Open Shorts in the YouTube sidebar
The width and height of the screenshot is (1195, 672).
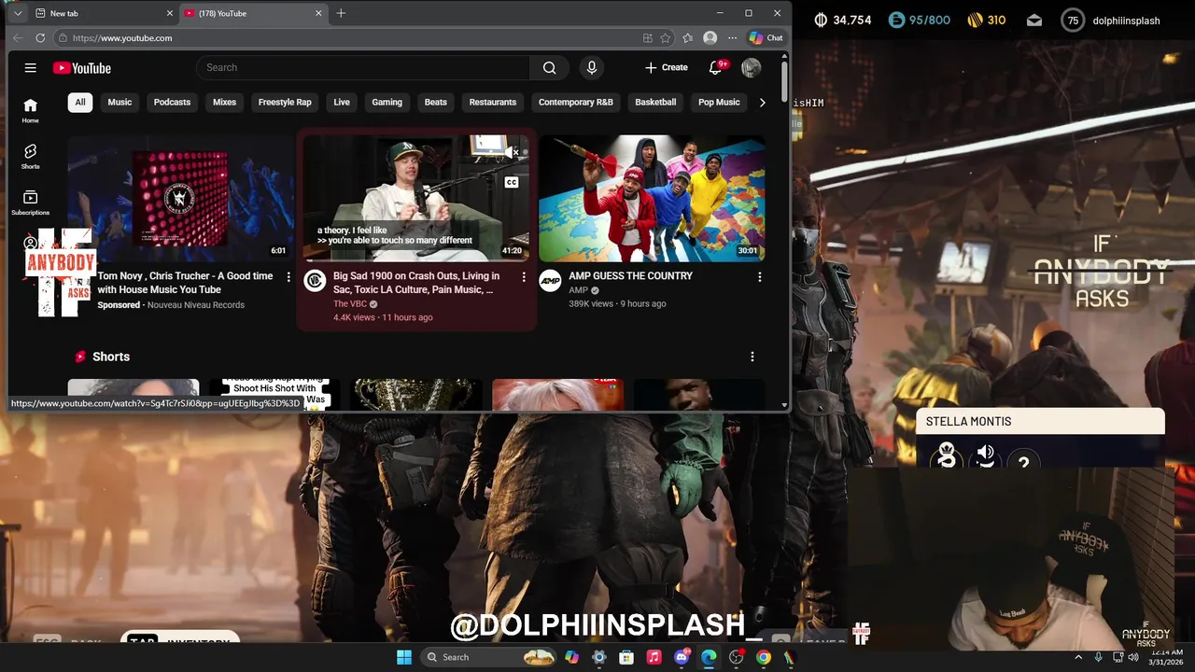[x=31, y=157]
